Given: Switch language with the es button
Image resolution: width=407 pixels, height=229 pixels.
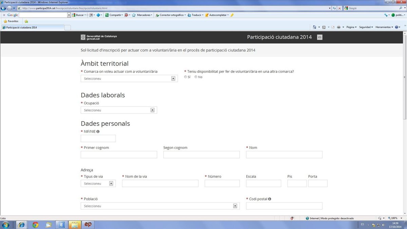Looking at the screenshot, I should tap(319, 37).
